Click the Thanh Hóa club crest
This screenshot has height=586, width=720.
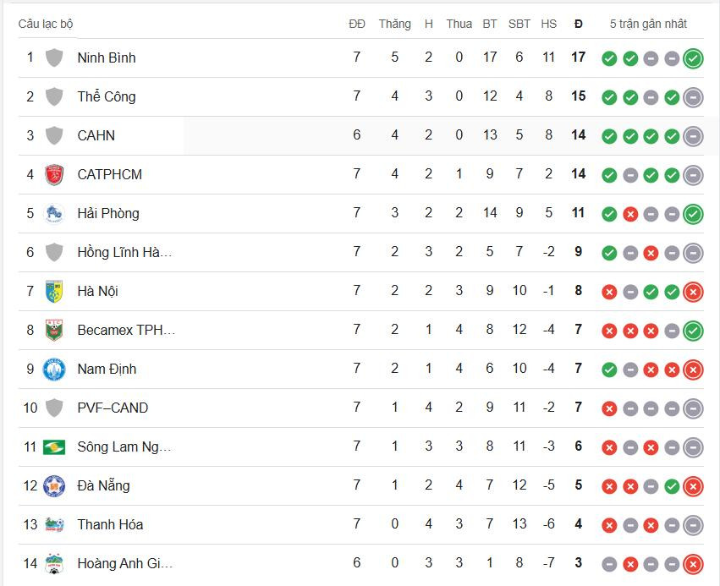54,524
